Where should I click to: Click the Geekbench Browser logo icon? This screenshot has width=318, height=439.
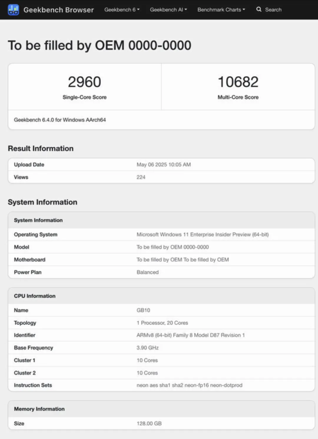click(12, 9)
